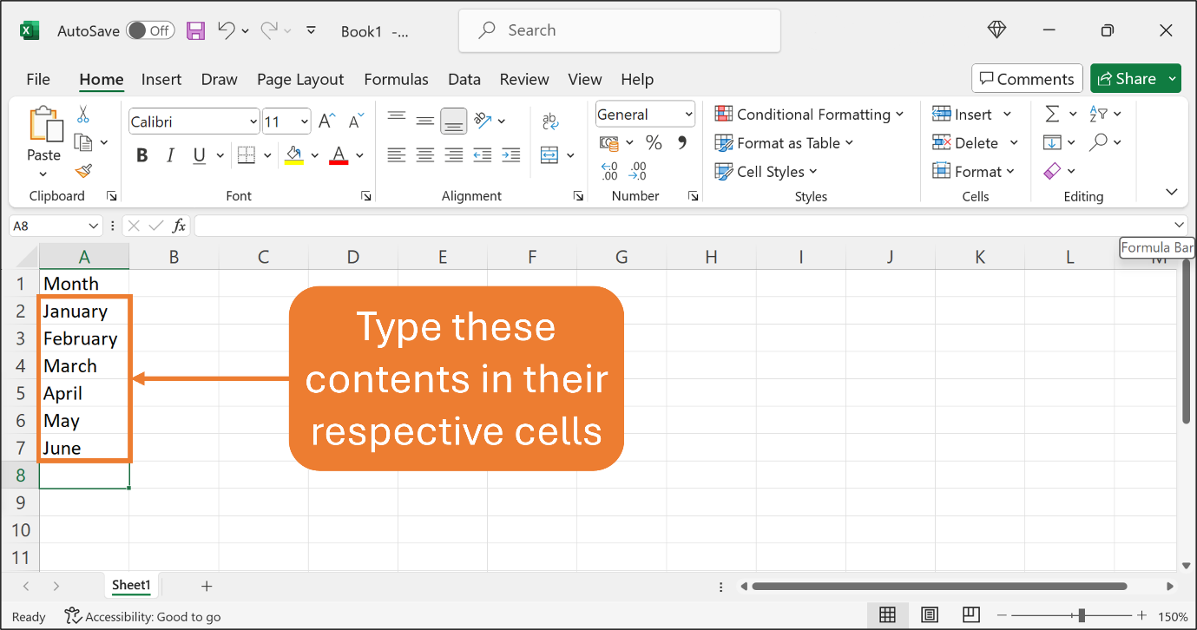Middle align the cell contents

tap(424, 121)
